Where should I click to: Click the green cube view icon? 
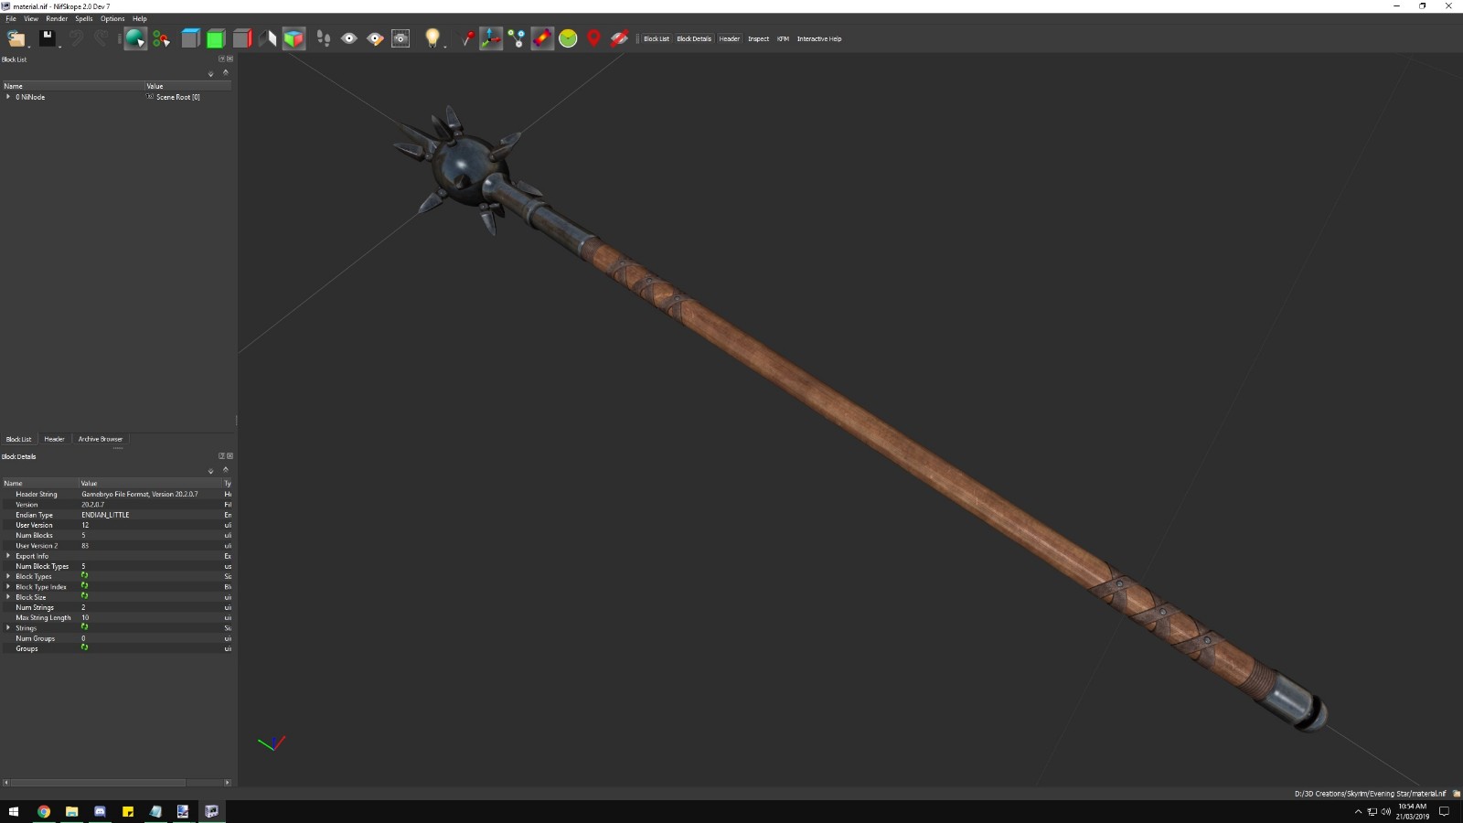[216, 38]
